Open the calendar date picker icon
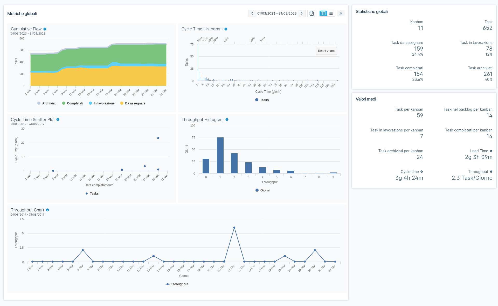This screenshot has height=306, width=498. click(x=312, y=14)
